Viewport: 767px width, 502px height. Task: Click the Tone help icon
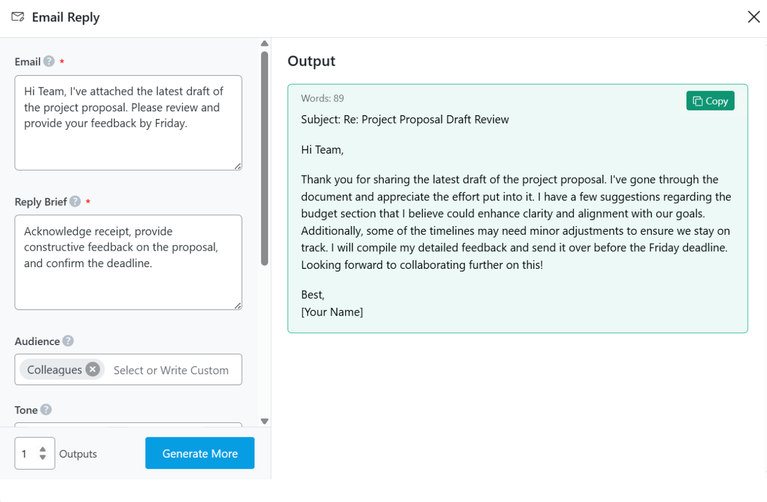click(x=46, y=410)
